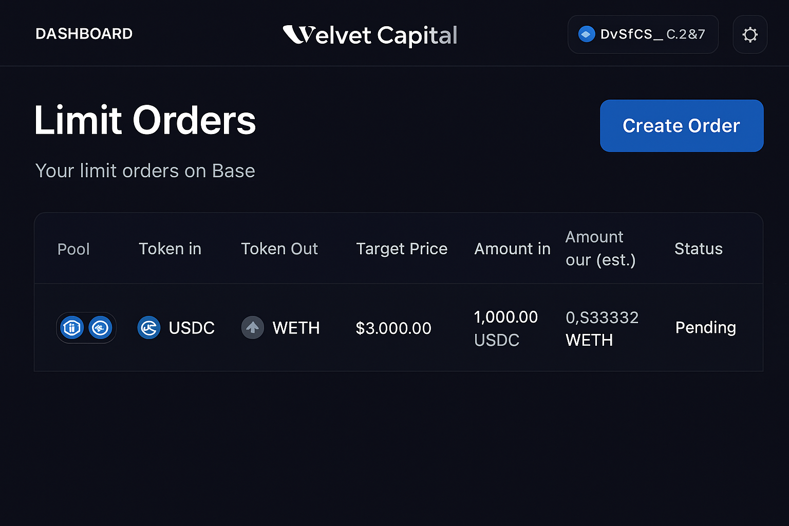The image size is (789, 526).
Task: Click the Velvet Capital logo
Action: [x=370, y=35]
